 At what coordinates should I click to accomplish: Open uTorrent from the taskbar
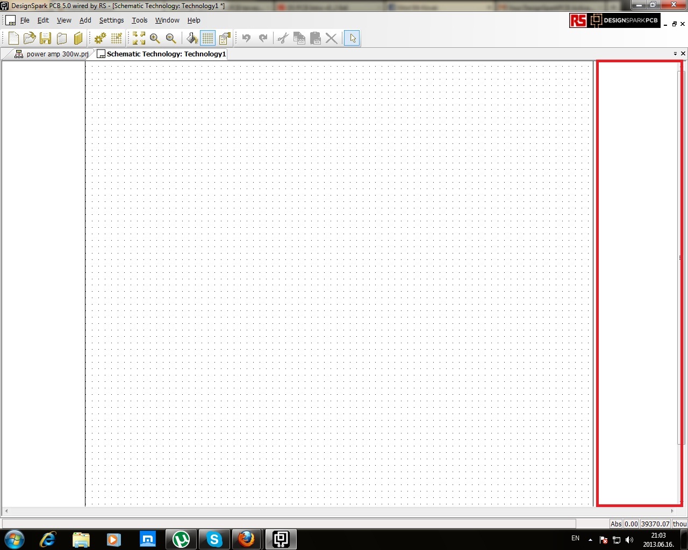[x=181, y=539]
